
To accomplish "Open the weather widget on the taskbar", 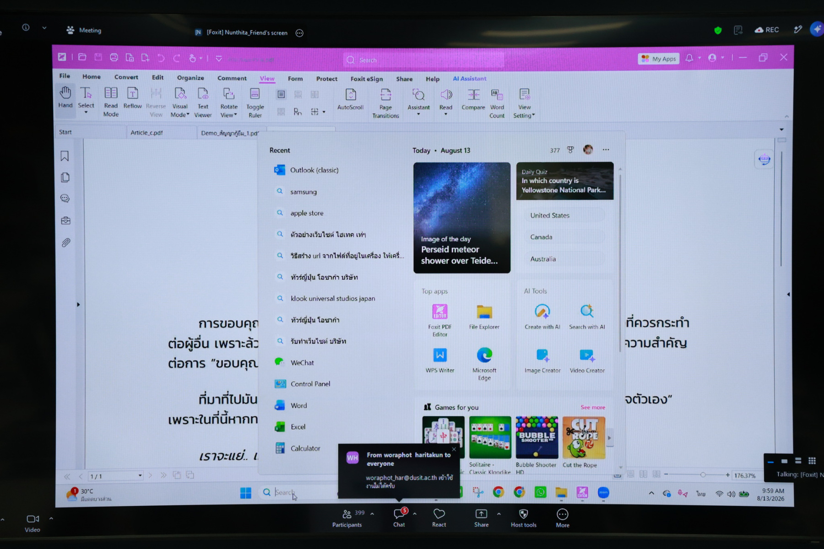I will [x=88, y=495].
